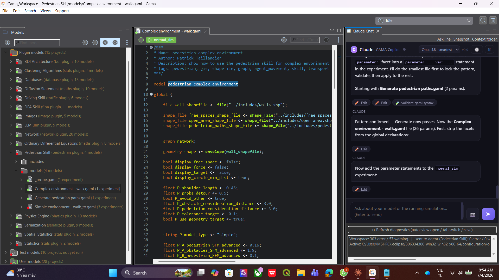Click the editor vertical scrollbar
This screenshot has width=499, height=280.
(x=335, y=69)
